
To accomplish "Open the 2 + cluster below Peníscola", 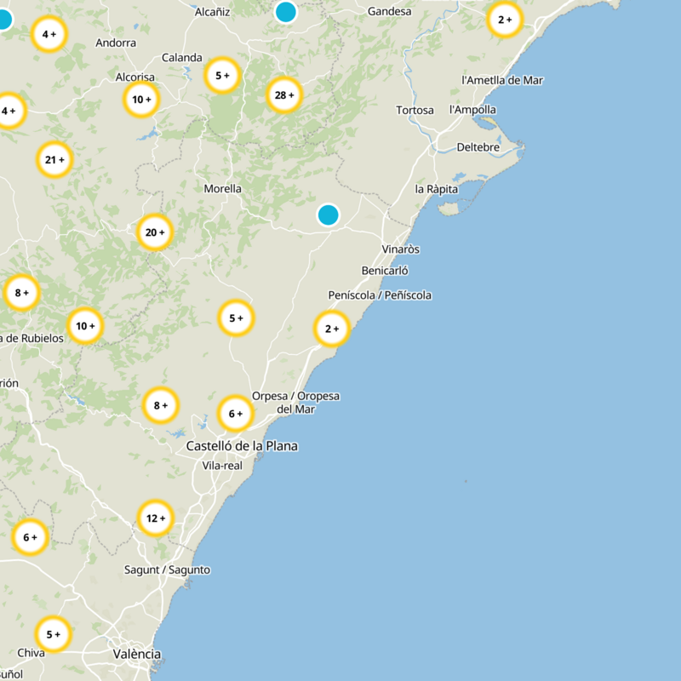I will (x=332, y=329).
